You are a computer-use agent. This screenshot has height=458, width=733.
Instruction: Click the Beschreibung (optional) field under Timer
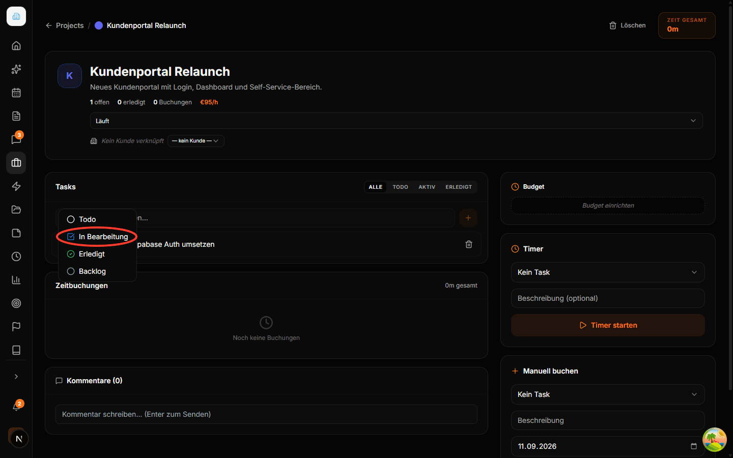pyautogui.click(x=608, y=298)
